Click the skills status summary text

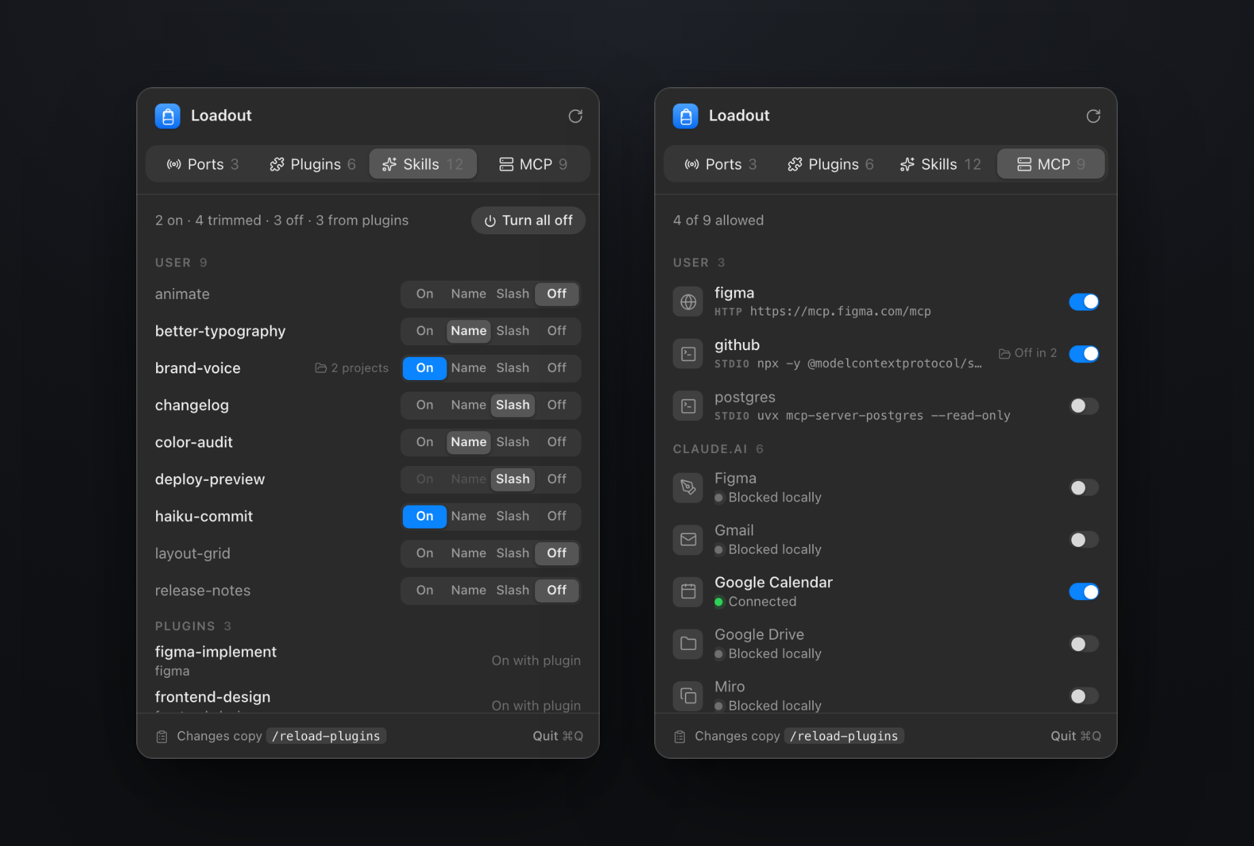coord(281,221)
